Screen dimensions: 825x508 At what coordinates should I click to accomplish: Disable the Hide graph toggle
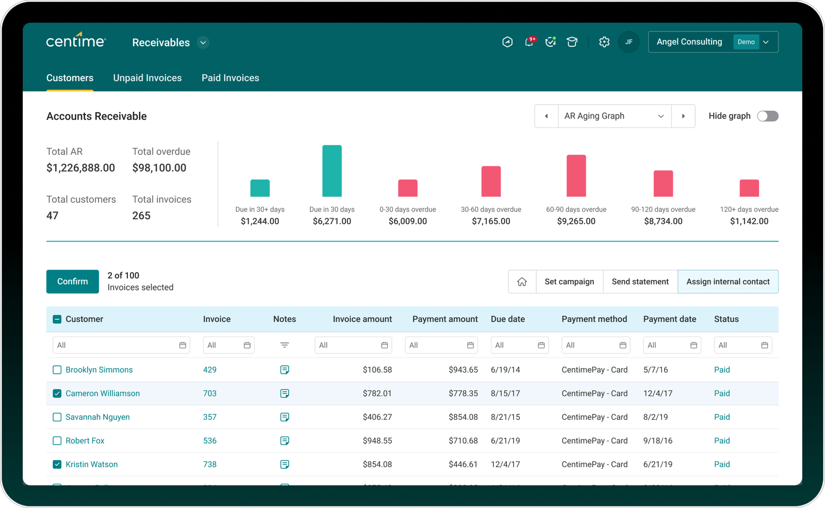click(768, 116)
